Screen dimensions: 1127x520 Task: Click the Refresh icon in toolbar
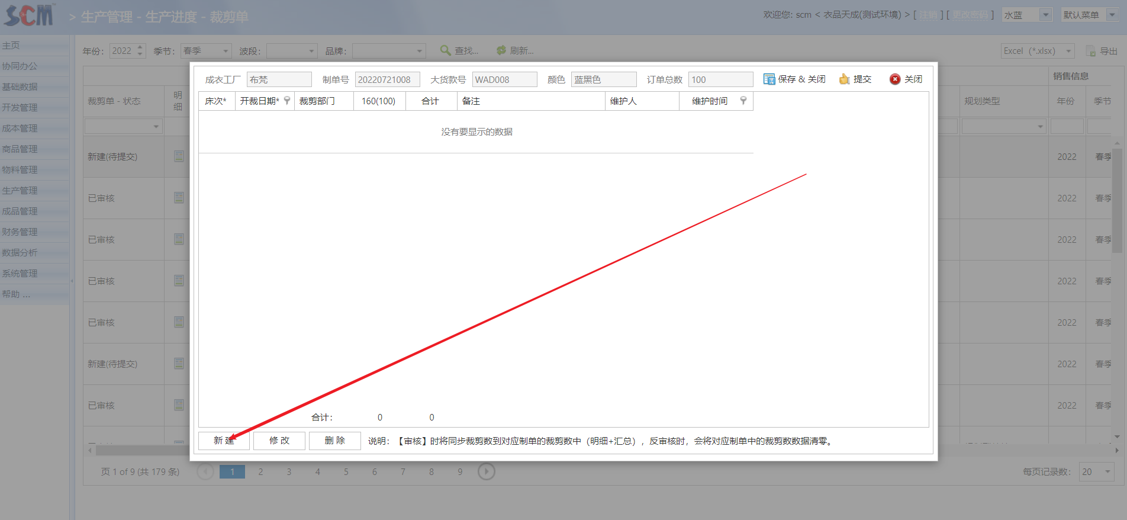[501, 51]
